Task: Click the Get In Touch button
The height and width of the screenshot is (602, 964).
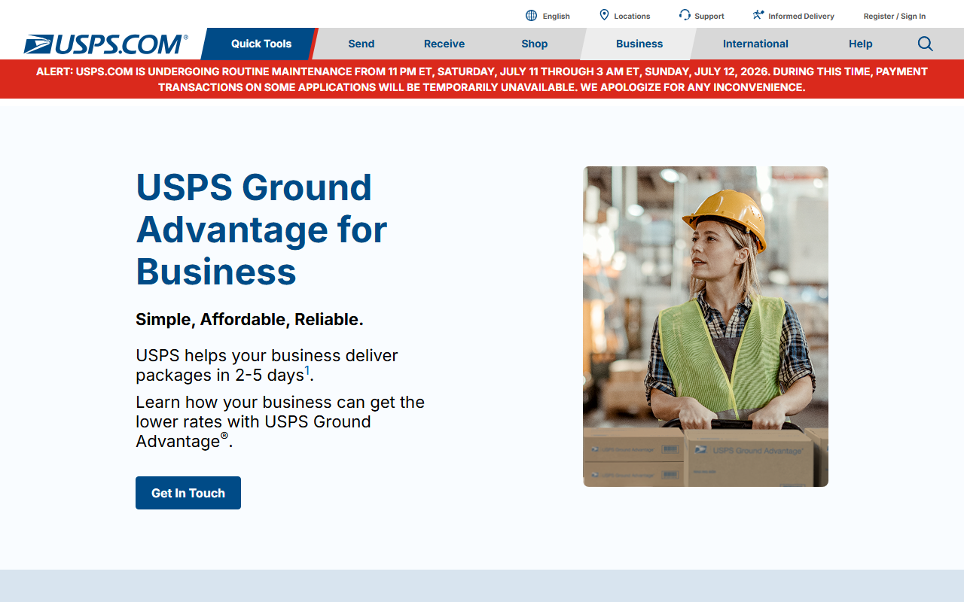Action: [188, 493]
